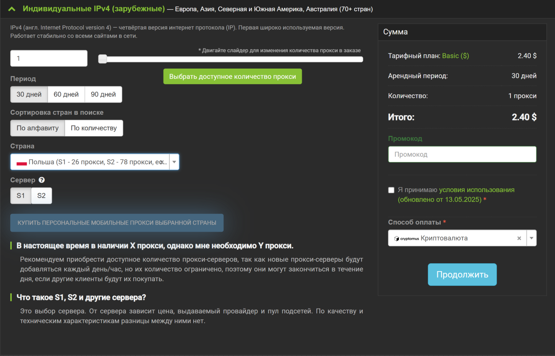Click the Server help question mark icon
The width and height of the screenshot is (555, 356).
pos(42,180)
